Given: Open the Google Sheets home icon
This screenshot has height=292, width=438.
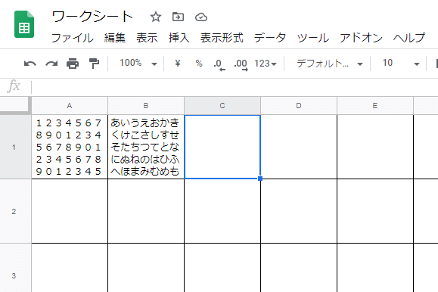Looking at the screenshot, I should pos(24,24).
